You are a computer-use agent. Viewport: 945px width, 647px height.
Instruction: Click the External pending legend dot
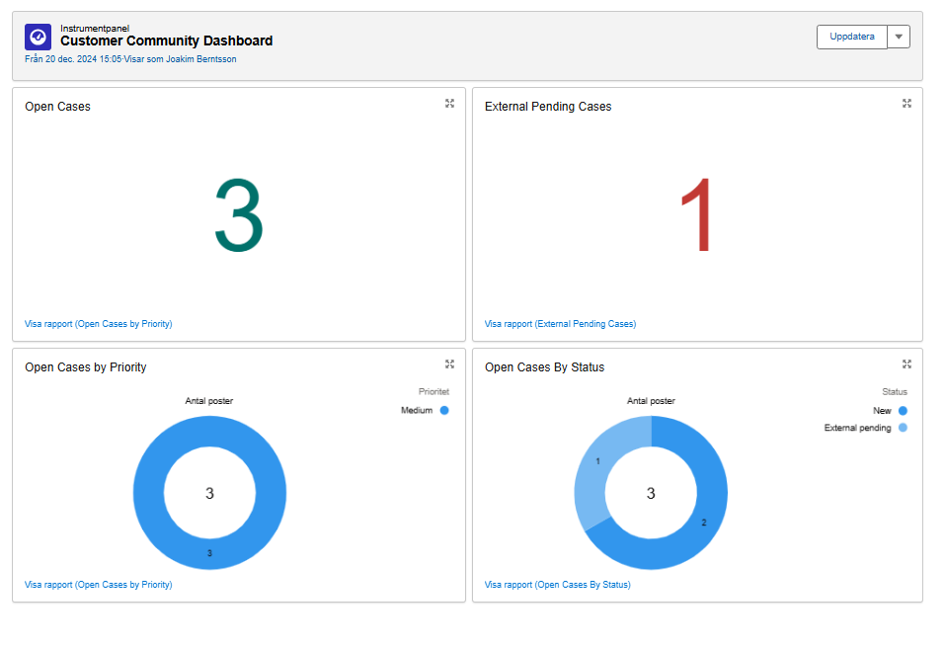click(903, 428)
